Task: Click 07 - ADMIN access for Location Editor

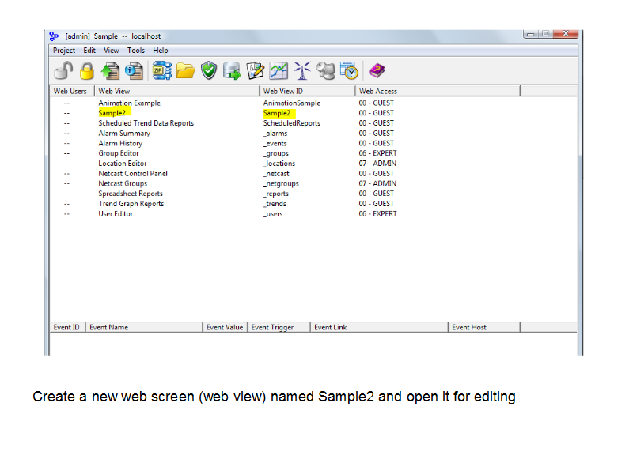Action: point(377,164)
